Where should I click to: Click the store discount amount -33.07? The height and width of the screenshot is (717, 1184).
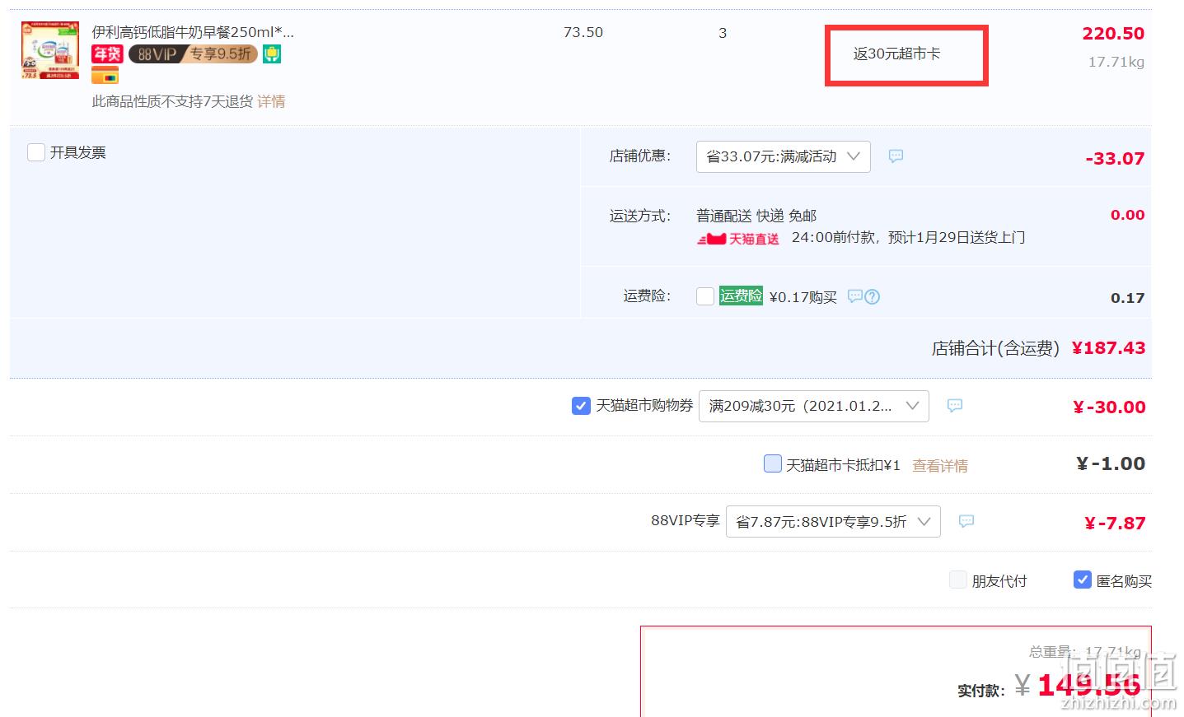[1115, 158]
